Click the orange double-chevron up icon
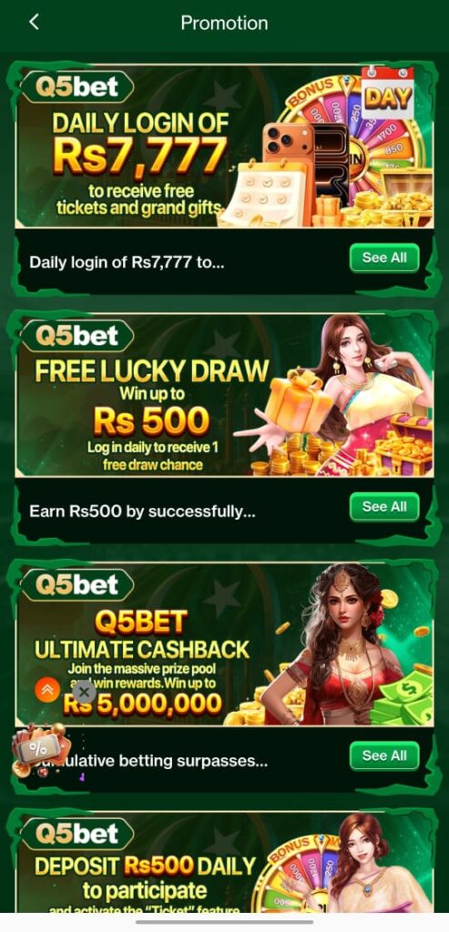Screen dimensions: 449x932 pos(47,690)
